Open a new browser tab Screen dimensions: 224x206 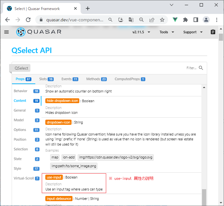(x=88, y=8)
